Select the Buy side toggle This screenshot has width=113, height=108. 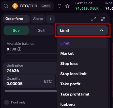click(x=16, y=30)
